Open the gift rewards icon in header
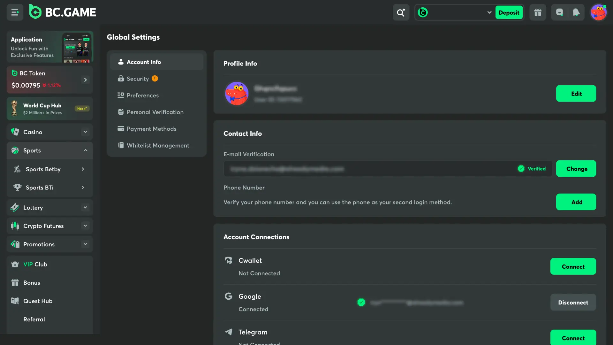This screenshot has width=613, height=345. (x=538, y=12)
